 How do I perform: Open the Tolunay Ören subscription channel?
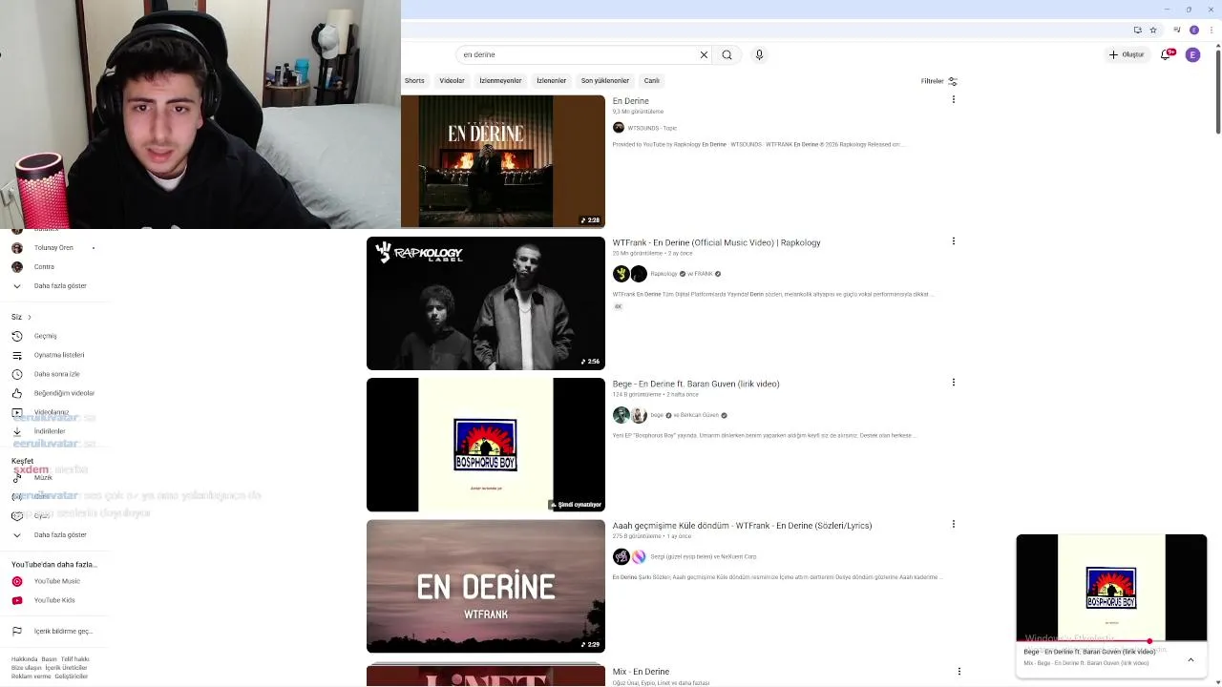point(53,247)
